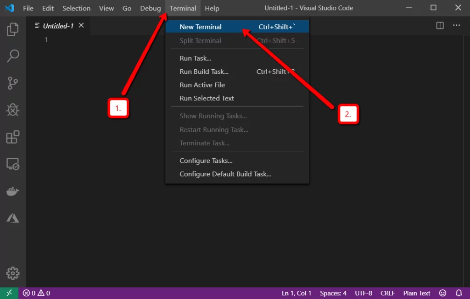Select Configure Default Build Task...
The height and width of the screenshot is (299, 470).
(237, 174)
